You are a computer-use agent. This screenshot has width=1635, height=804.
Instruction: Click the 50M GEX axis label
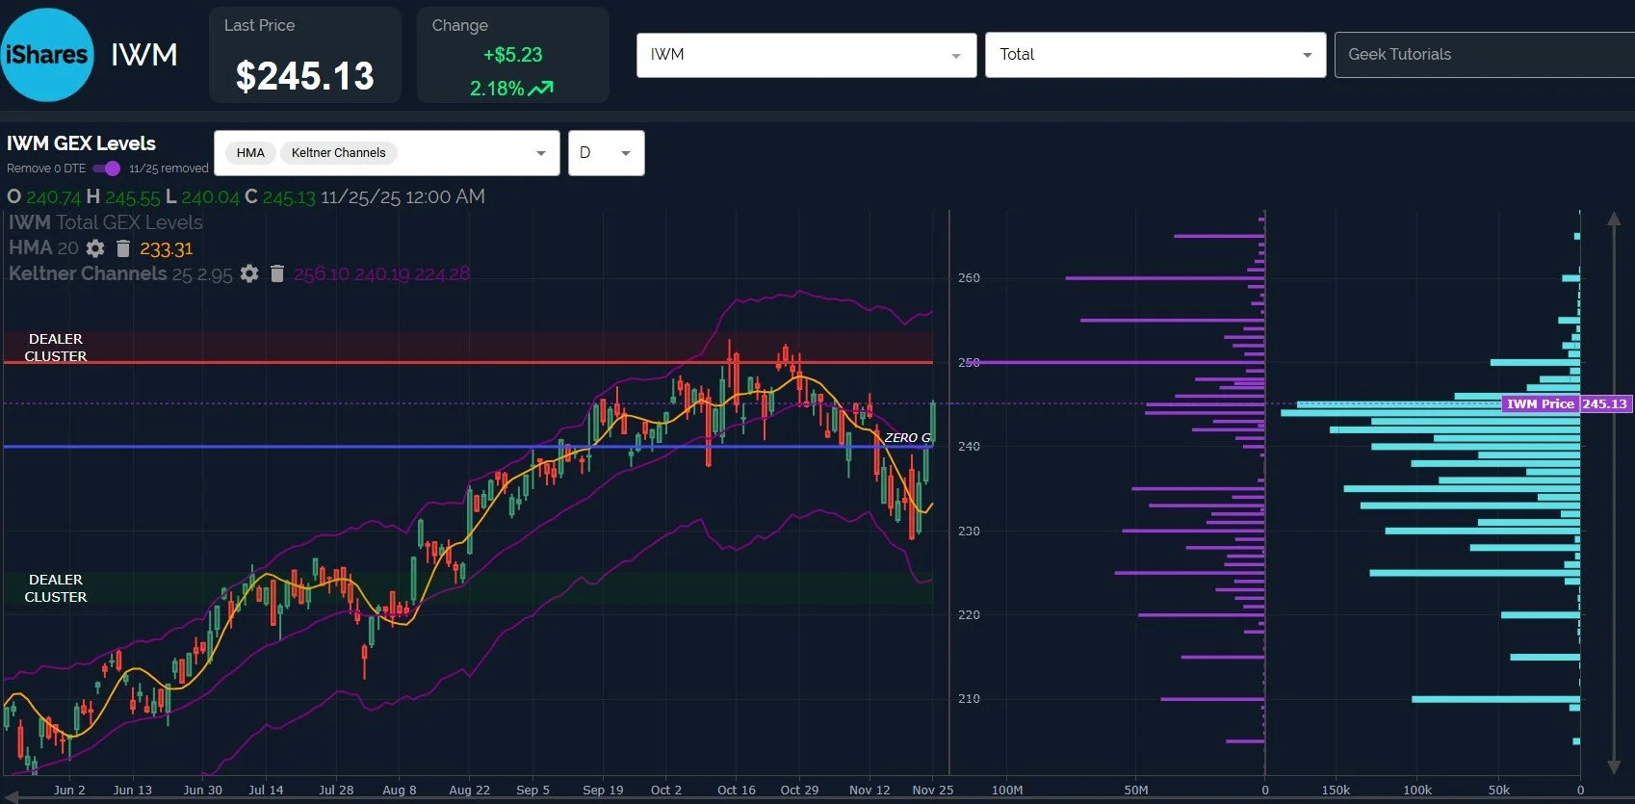click(x=1136, y=790)
